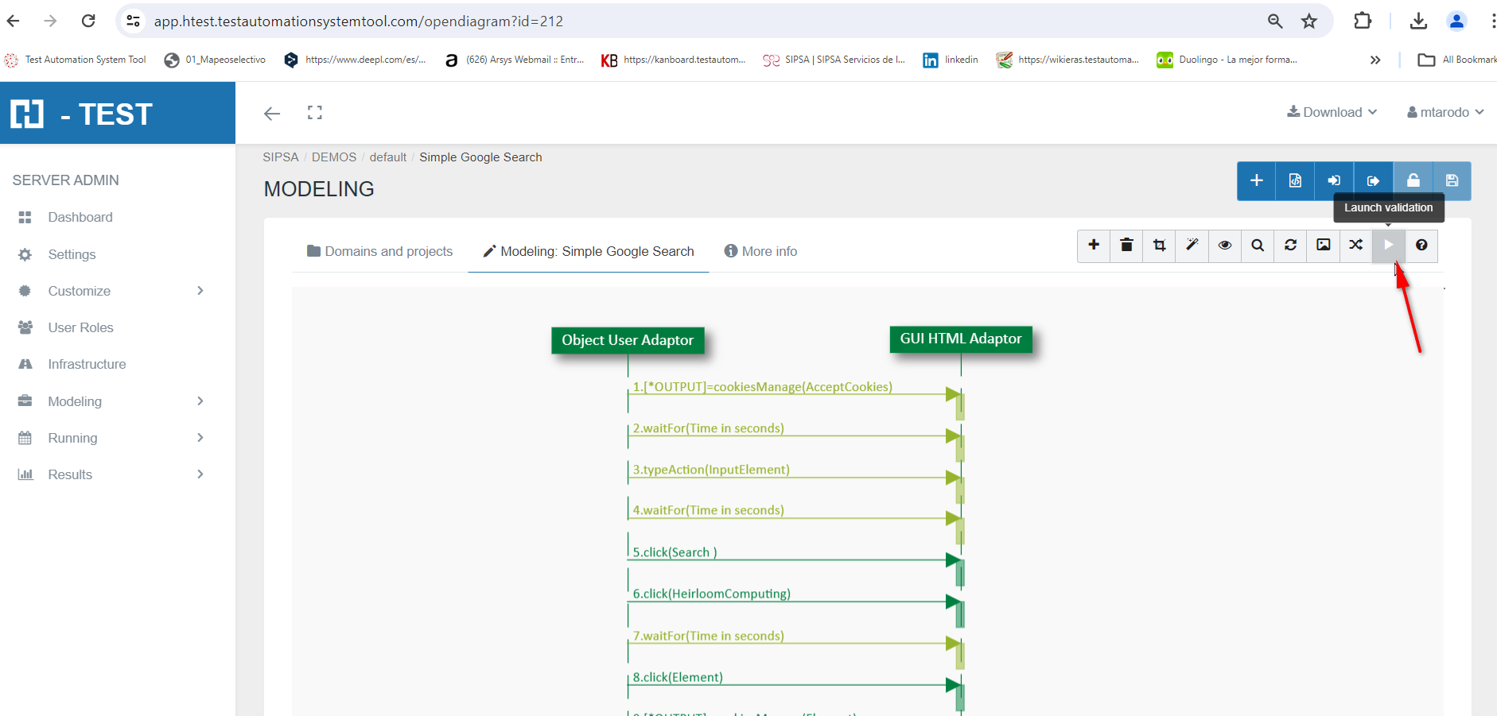
Task: Open the More info tab
Action: 760,251
